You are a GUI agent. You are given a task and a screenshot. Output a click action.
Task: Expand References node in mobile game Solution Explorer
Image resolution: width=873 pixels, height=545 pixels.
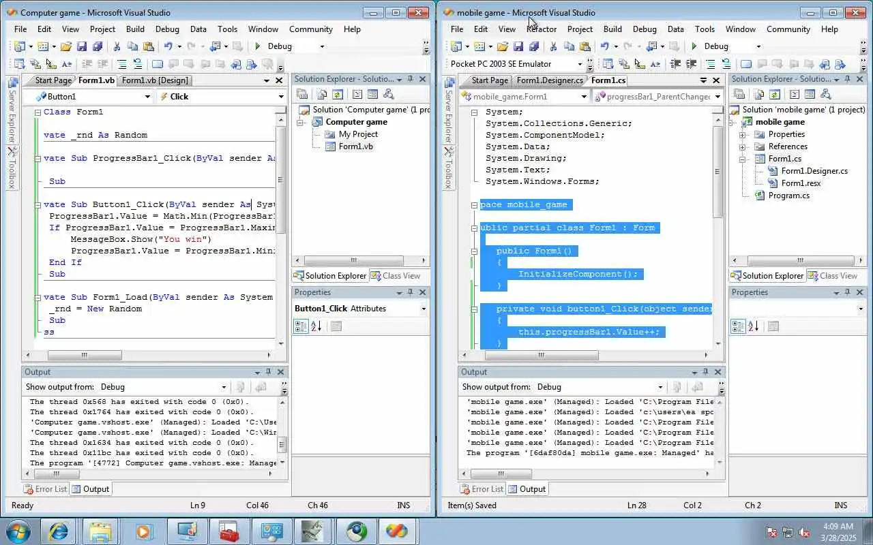click(742, 146)
